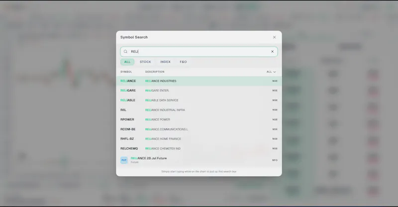Image resolution: width=398 pixels, height=207 pixels.
Task: Select the INDEX filter tab
Action: pyautogui.click(x=165, y=62)
